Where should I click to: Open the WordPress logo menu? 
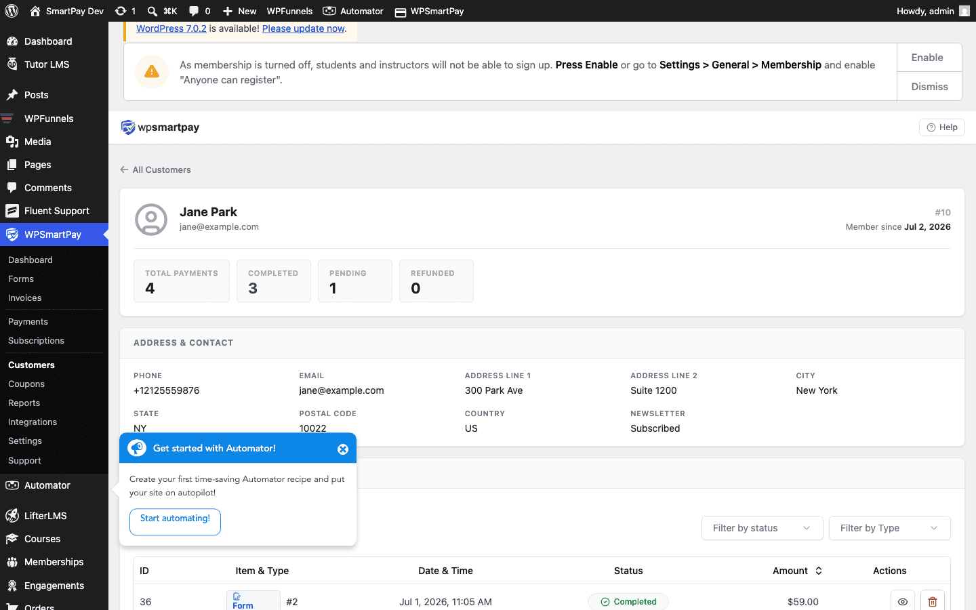click(x=12, y=11)
